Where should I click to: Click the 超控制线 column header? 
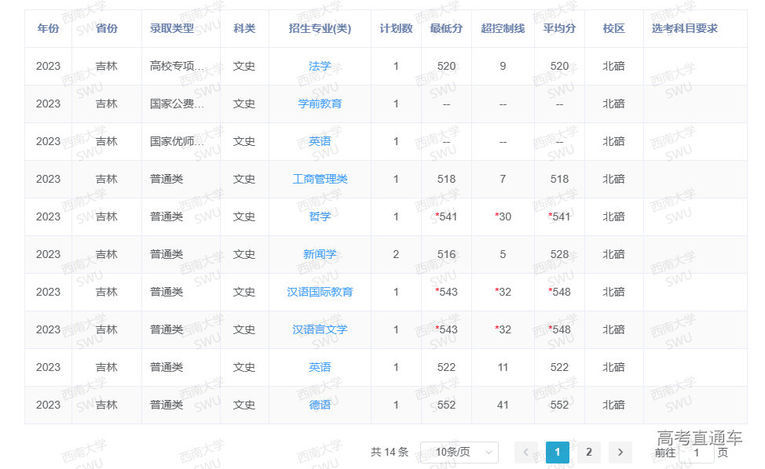tap(503, 28)
